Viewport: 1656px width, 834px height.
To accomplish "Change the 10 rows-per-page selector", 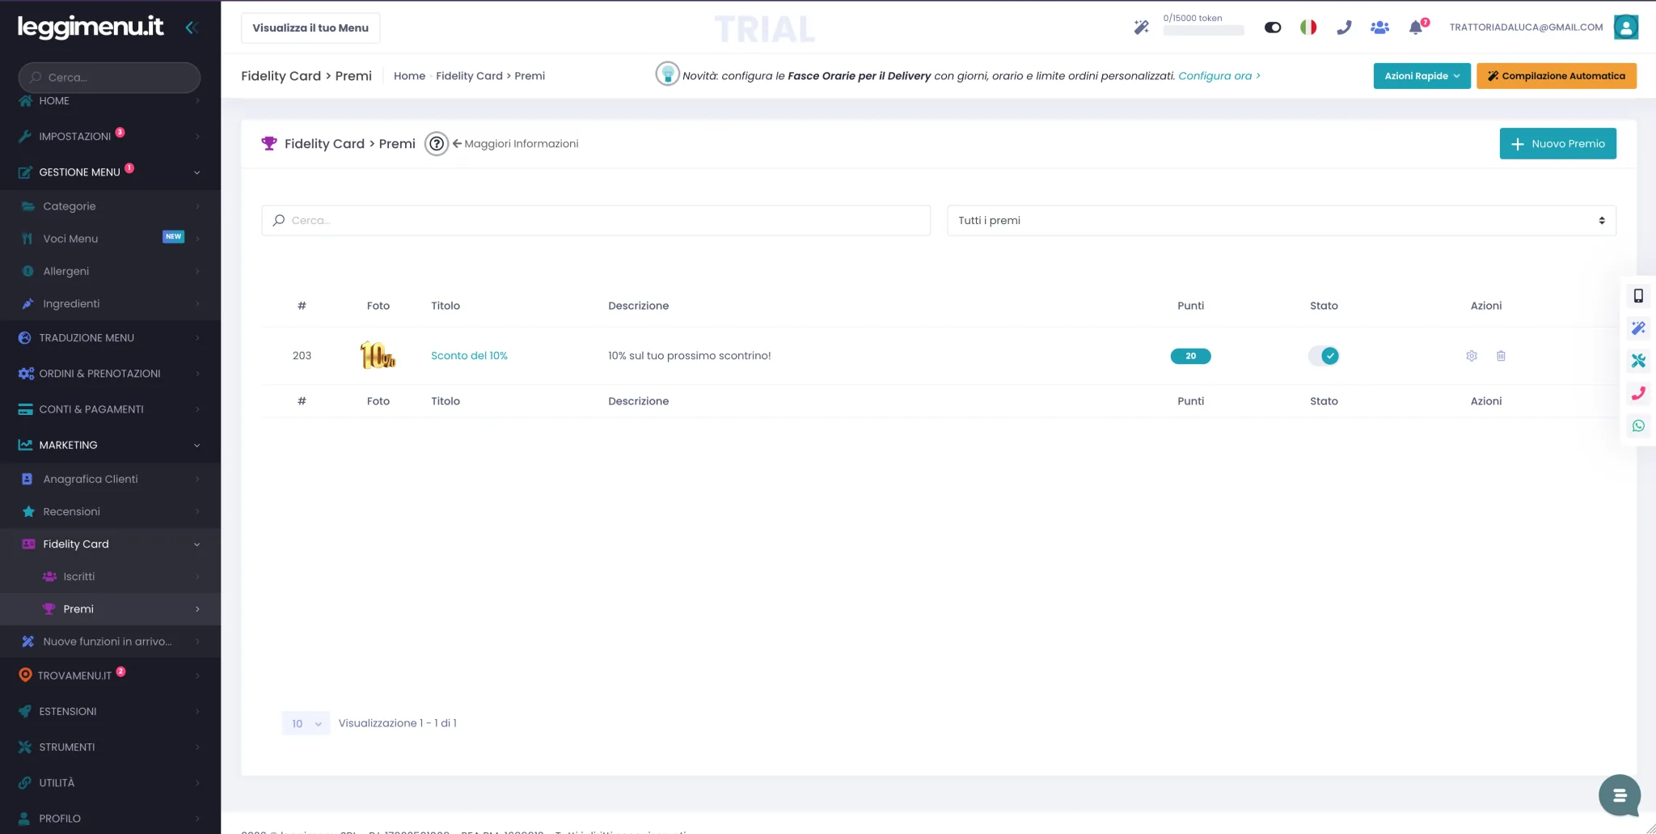I will click(x=306, y=724).
